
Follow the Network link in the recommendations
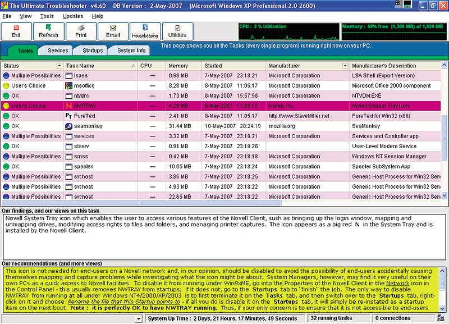(397, 284)
